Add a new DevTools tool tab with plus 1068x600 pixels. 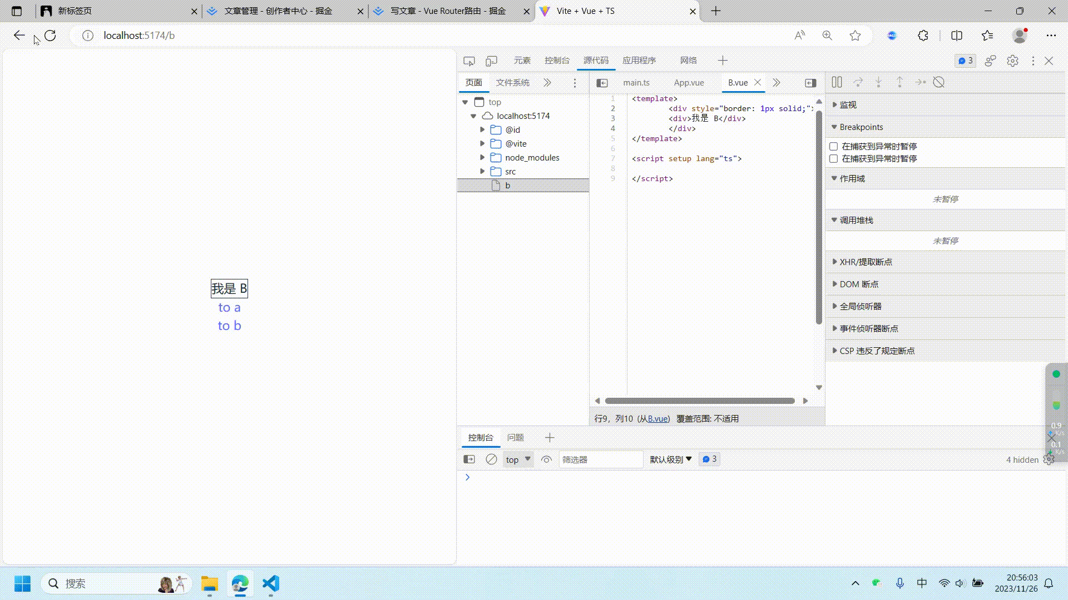pos(723,61)
